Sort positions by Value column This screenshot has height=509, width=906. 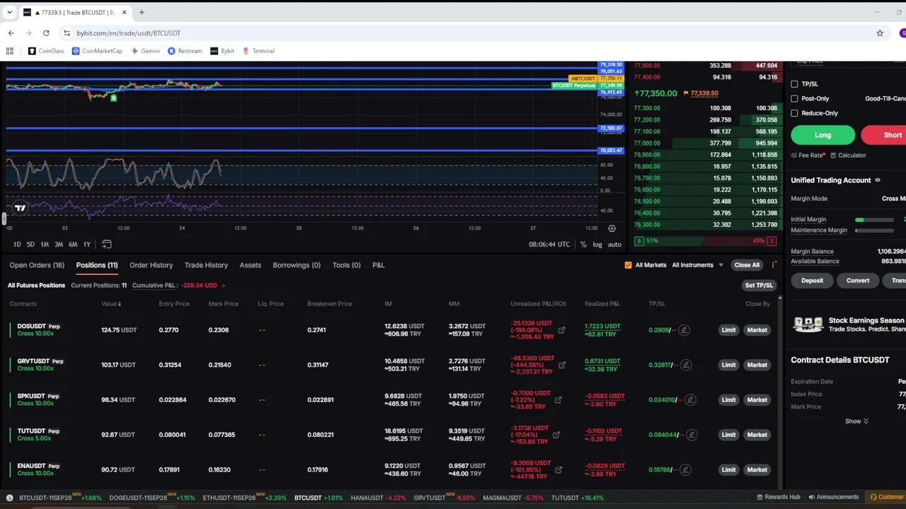[111, 304]
